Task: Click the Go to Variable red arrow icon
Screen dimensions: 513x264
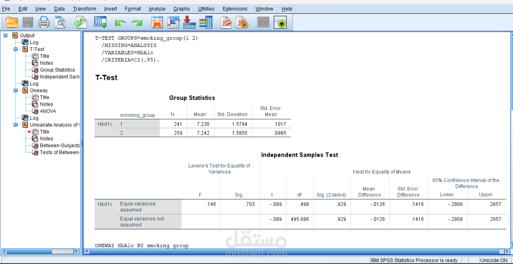Action: coord(189,22)
